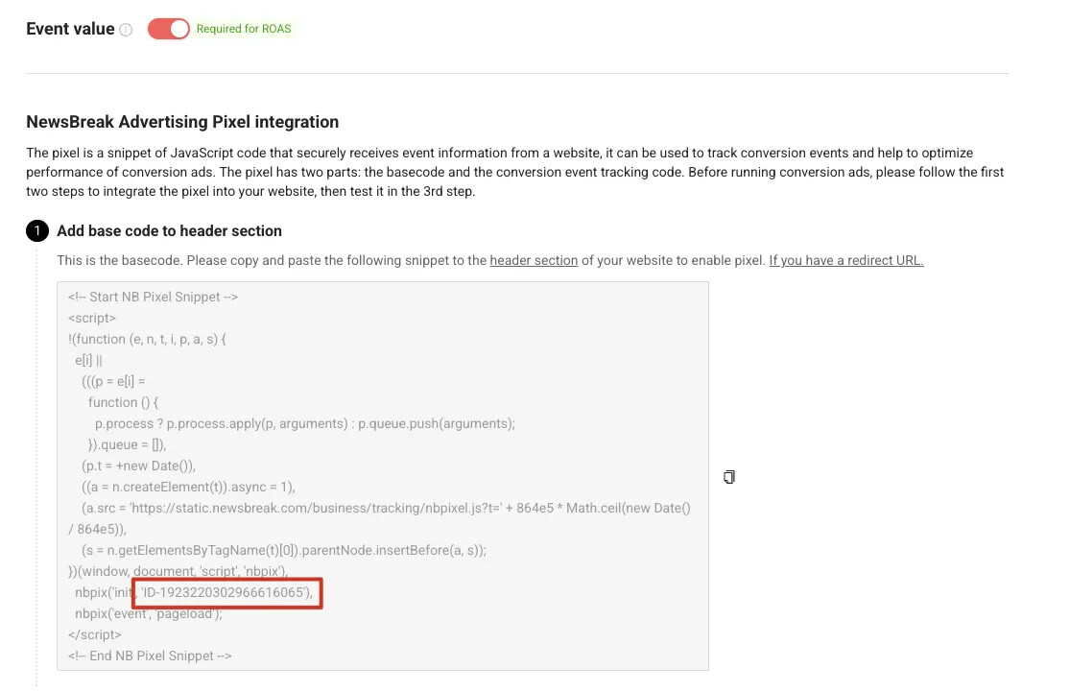Toggle the Event value switch off
The height and width of the screenshot is (692, 1070).
tap(169, 29)
